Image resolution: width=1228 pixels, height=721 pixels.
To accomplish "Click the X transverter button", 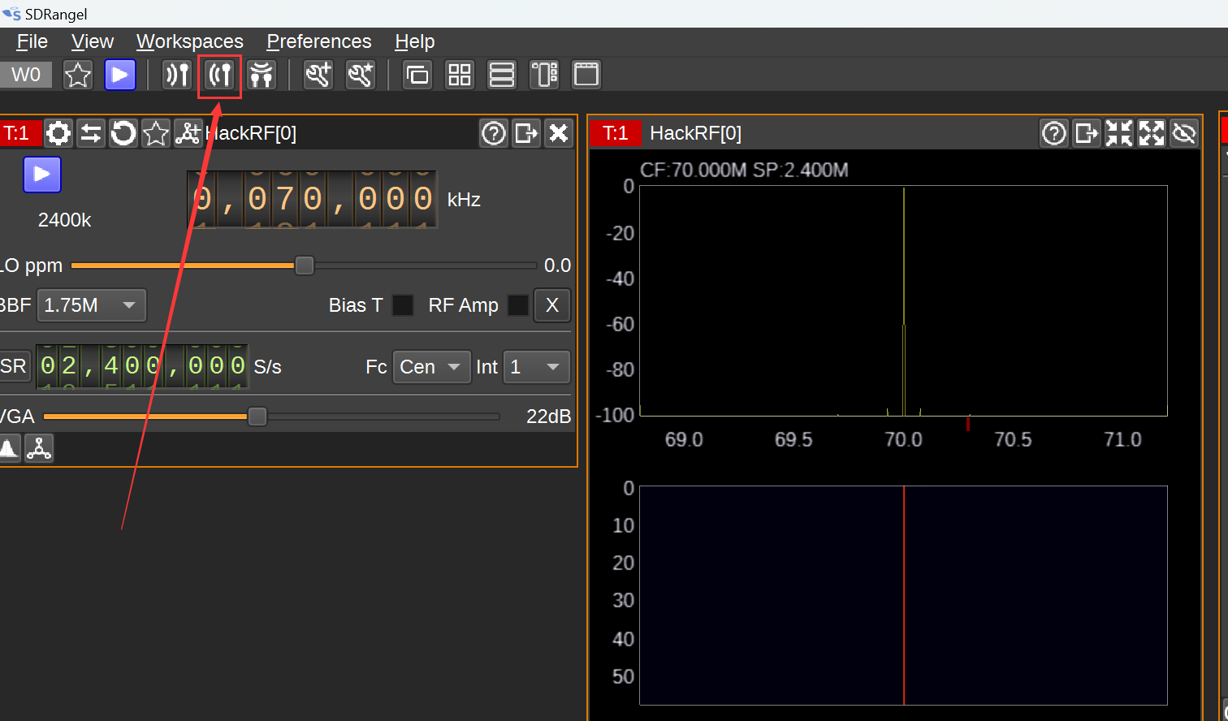I will [x=552, y=305].
